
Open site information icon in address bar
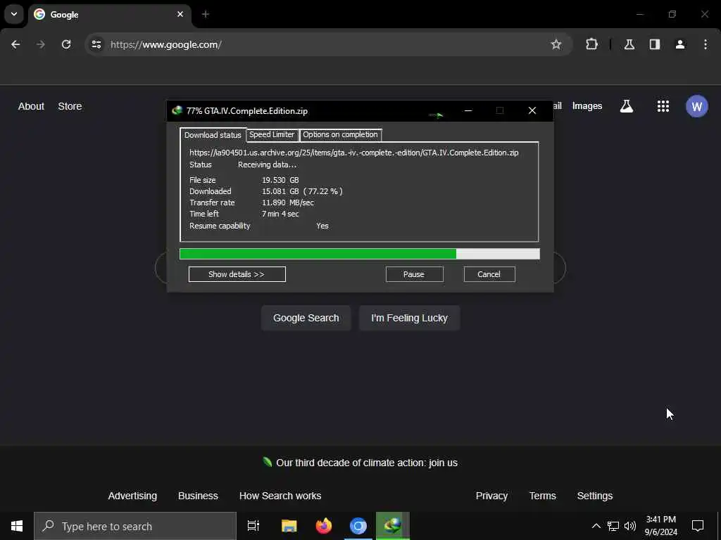[x=96, y=44]
